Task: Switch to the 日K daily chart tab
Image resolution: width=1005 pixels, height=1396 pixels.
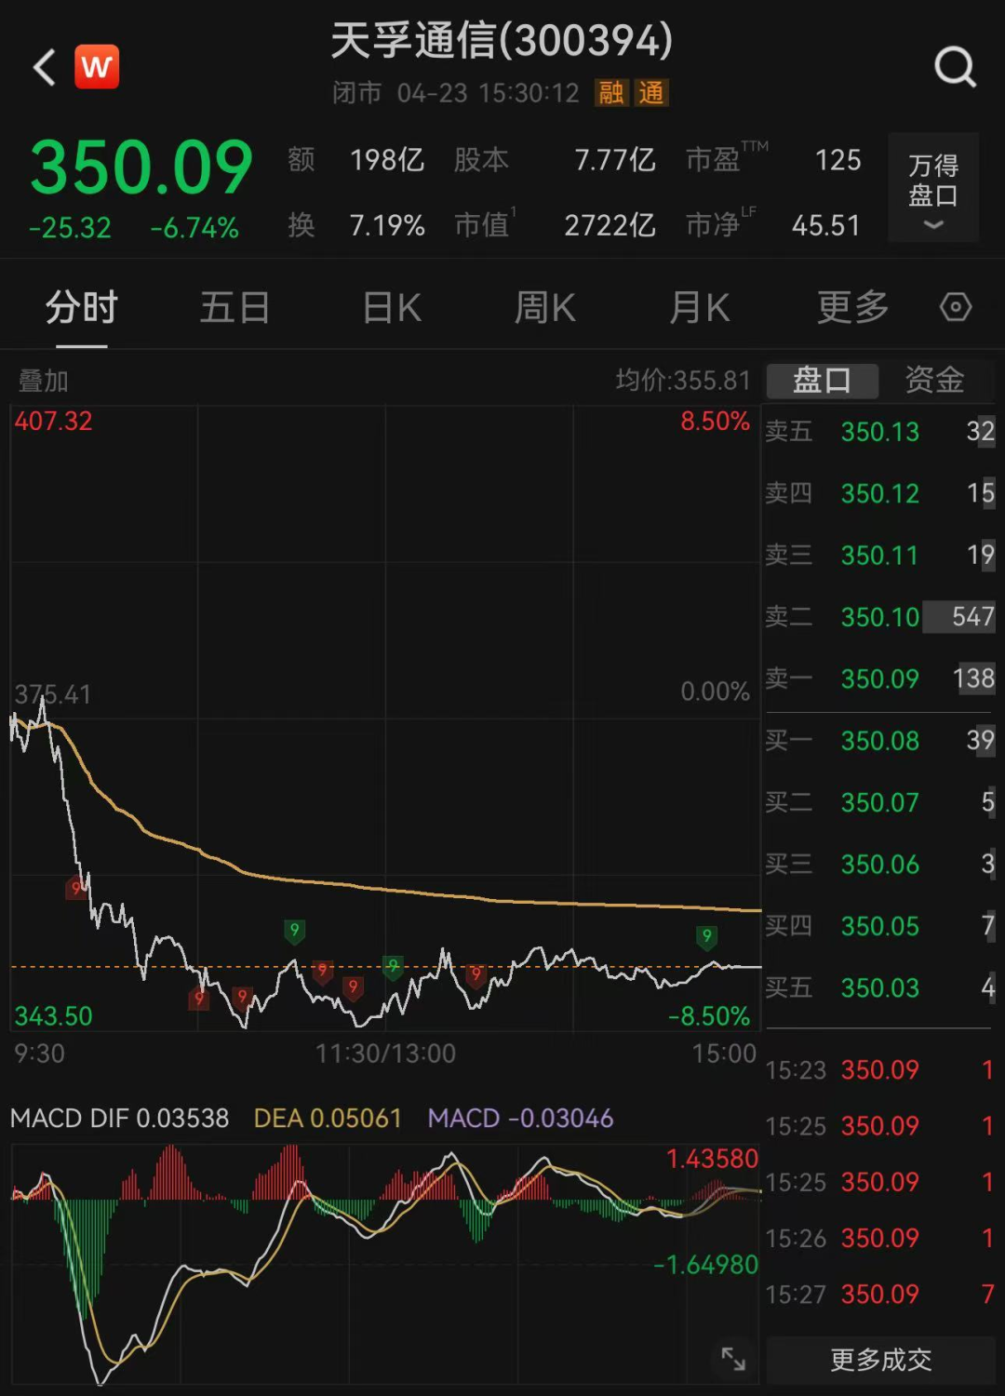Action: (391, 307)
